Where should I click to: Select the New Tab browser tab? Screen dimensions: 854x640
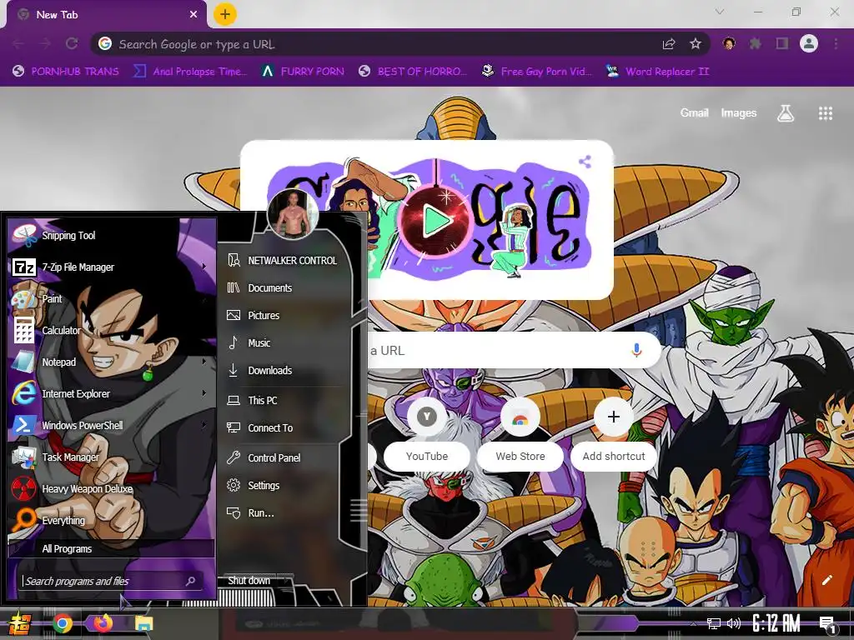pyautogui.click(x=106, y=15)
